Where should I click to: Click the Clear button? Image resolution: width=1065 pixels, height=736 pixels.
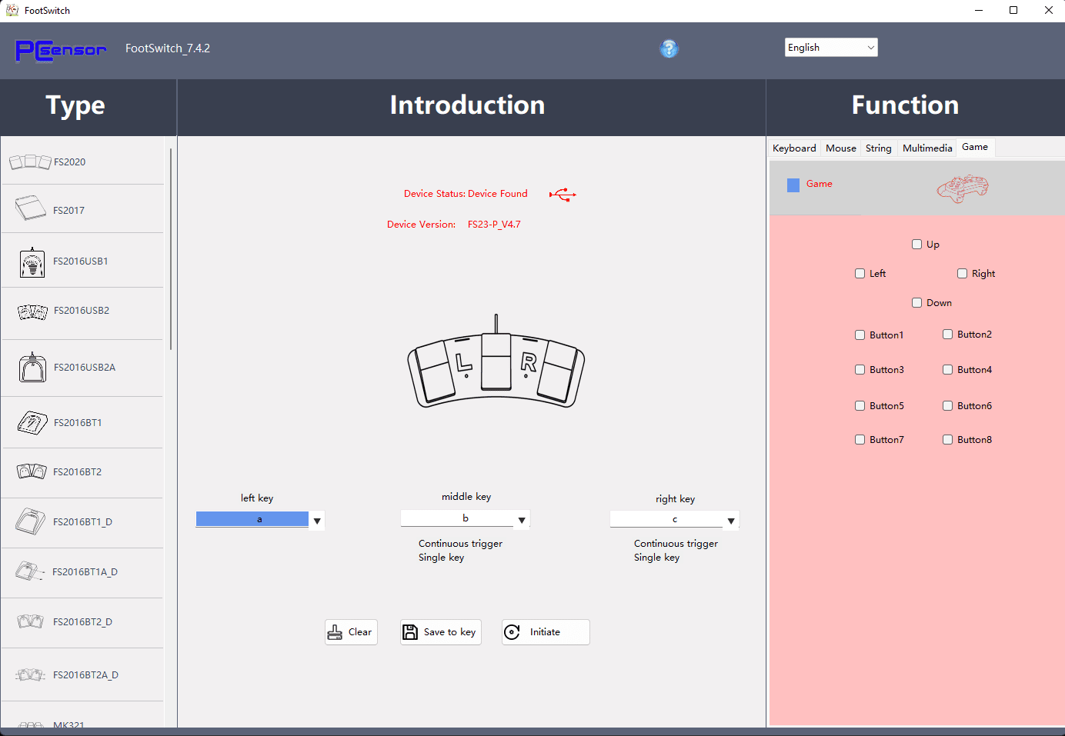[x=351, y=632]
